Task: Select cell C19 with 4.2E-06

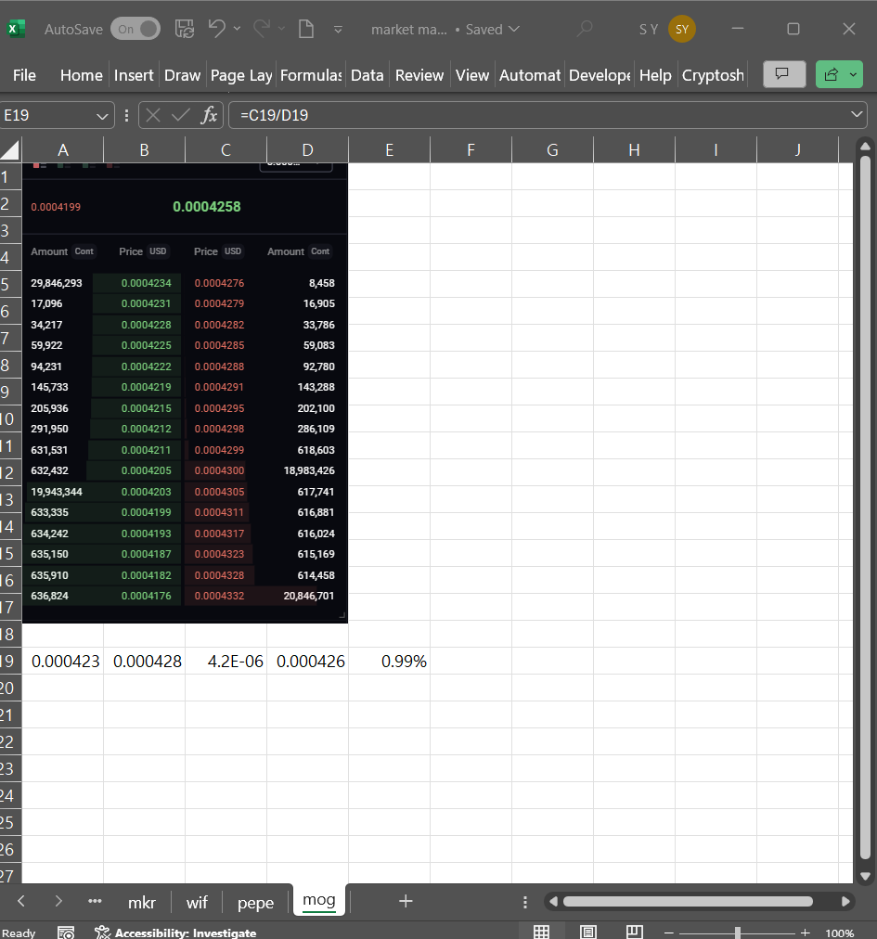Action: pyautogui.click(x=226, y=662)
